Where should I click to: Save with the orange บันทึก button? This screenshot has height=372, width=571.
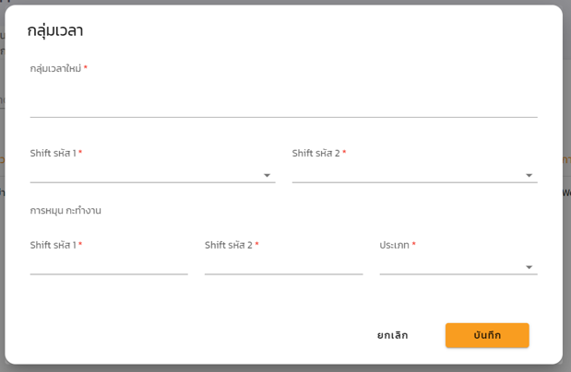click(x=487, y=335)
